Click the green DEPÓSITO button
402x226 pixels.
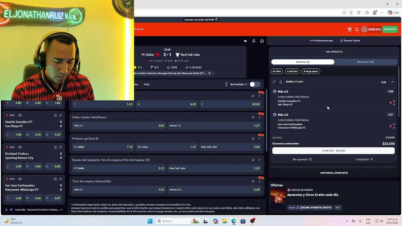(390, 29)
